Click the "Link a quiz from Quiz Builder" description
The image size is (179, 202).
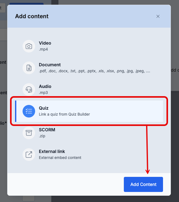pyautogui.click(x=65, y=114)
